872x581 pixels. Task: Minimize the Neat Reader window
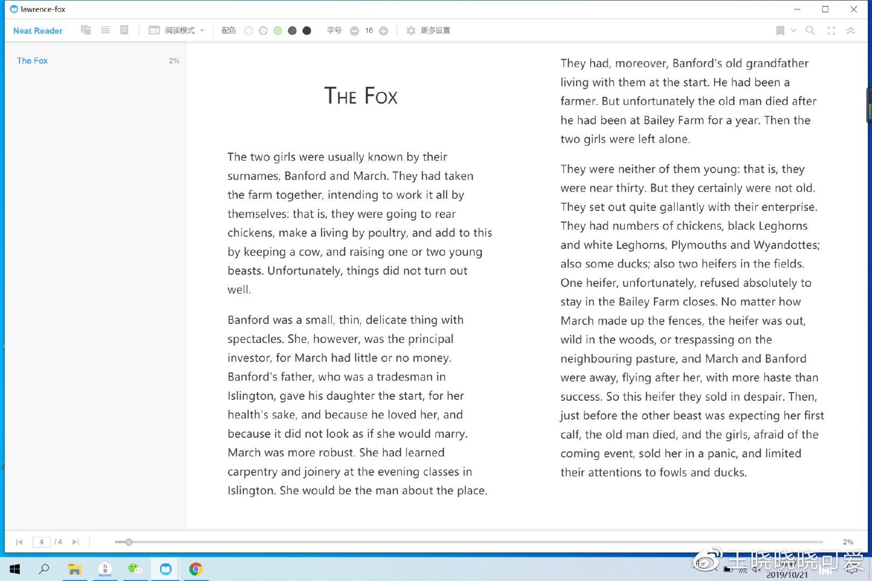797,9
